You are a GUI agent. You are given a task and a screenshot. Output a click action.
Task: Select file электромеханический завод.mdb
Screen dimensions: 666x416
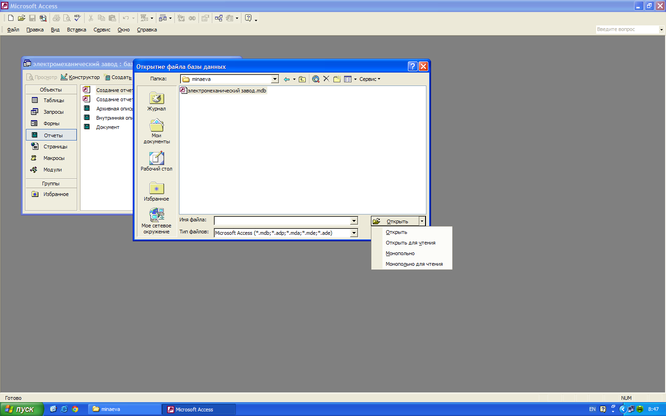click(223, 91)
